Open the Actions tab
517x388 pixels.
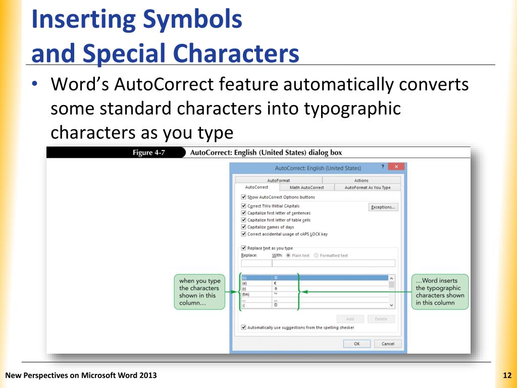(361, 180)
